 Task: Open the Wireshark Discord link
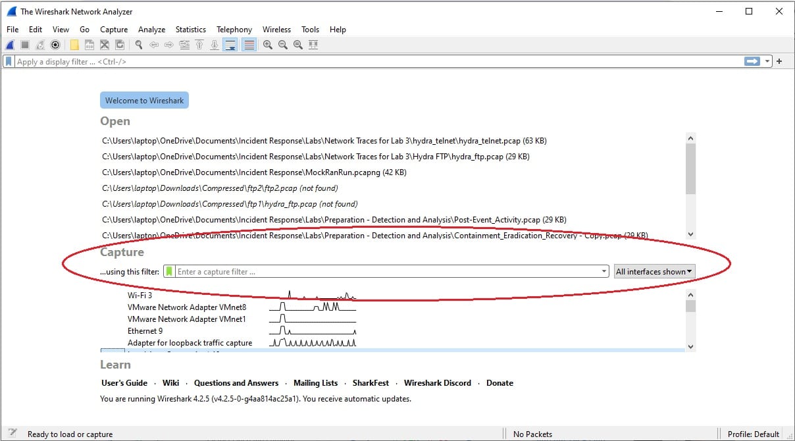point(438,382)
